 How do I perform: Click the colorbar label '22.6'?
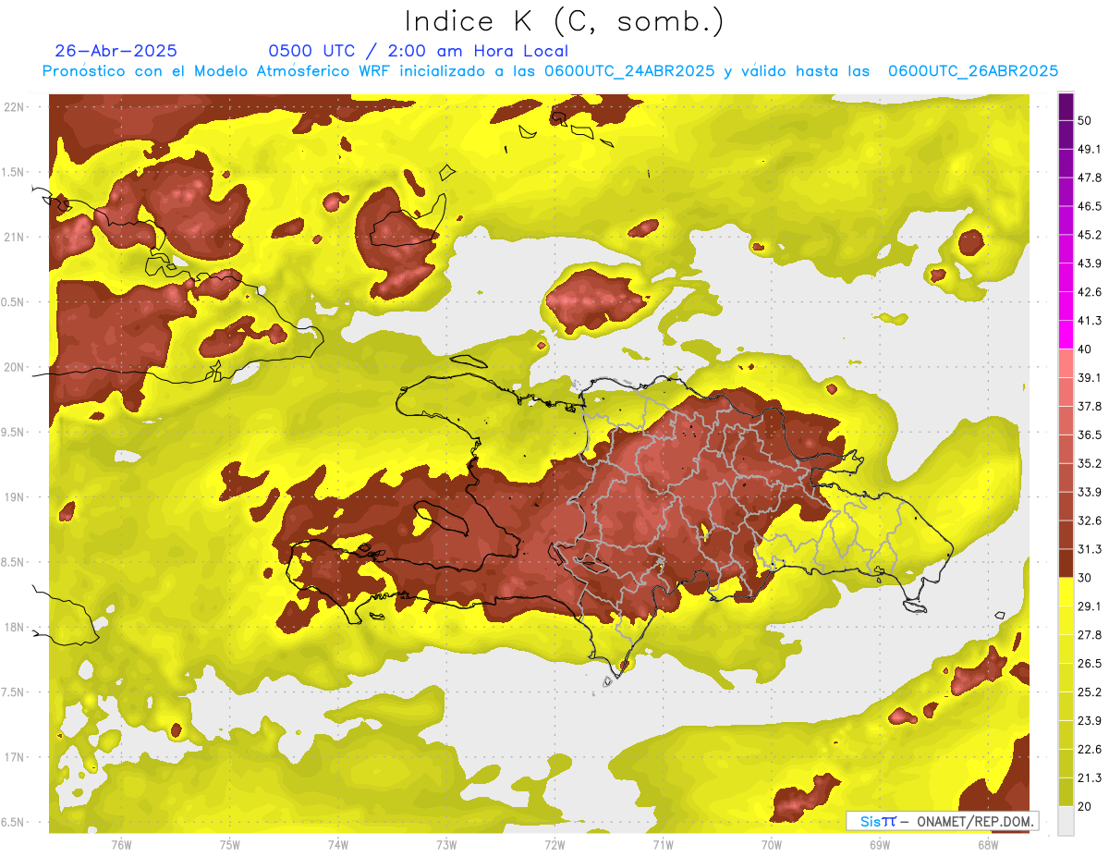tap(1089, 750)
